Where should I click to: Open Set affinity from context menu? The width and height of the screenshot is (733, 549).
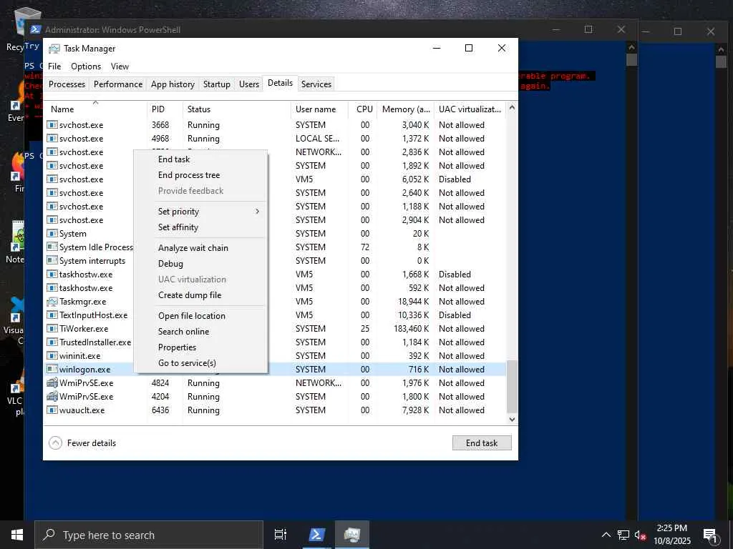point(178,227)
